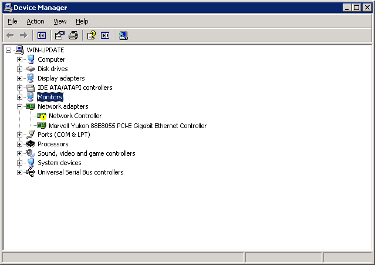The height and width of the screenshot is (265, 375).
Task: Open the Action menu
Action: [35, 21]
